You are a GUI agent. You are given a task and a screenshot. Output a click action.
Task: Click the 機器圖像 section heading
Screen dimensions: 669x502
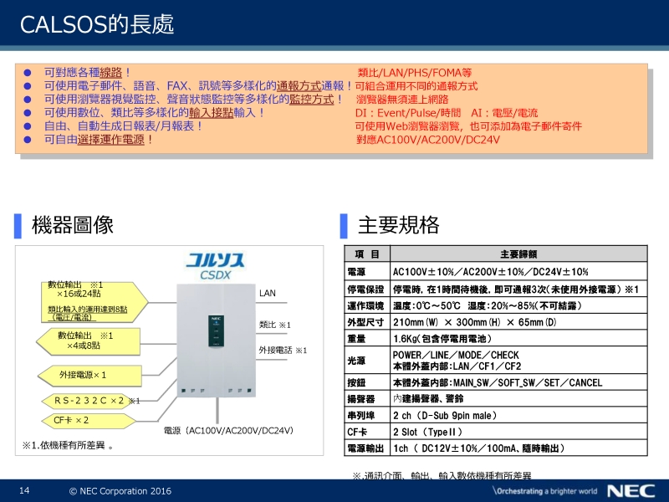(x=73, y=225)
